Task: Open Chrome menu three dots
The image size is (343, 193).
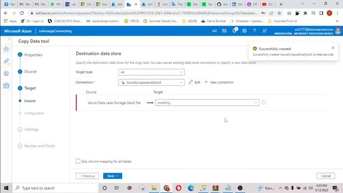Action: pyautogui.click(x=337, y=13)
